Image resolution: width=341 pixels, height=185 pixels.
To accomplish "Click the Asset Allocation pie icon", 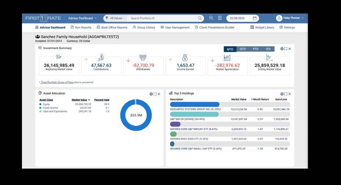I will click(40, 93).
